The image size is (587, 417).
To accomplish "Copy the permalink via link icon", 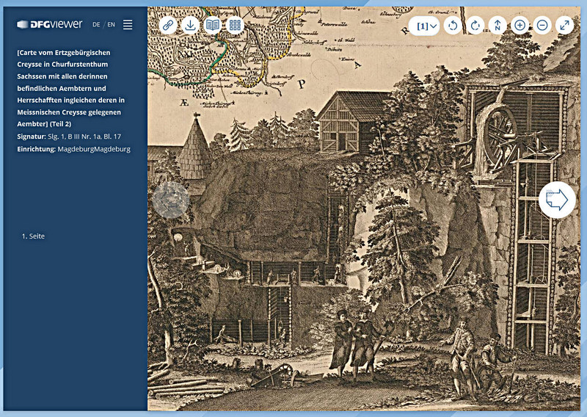I will 168,26.
